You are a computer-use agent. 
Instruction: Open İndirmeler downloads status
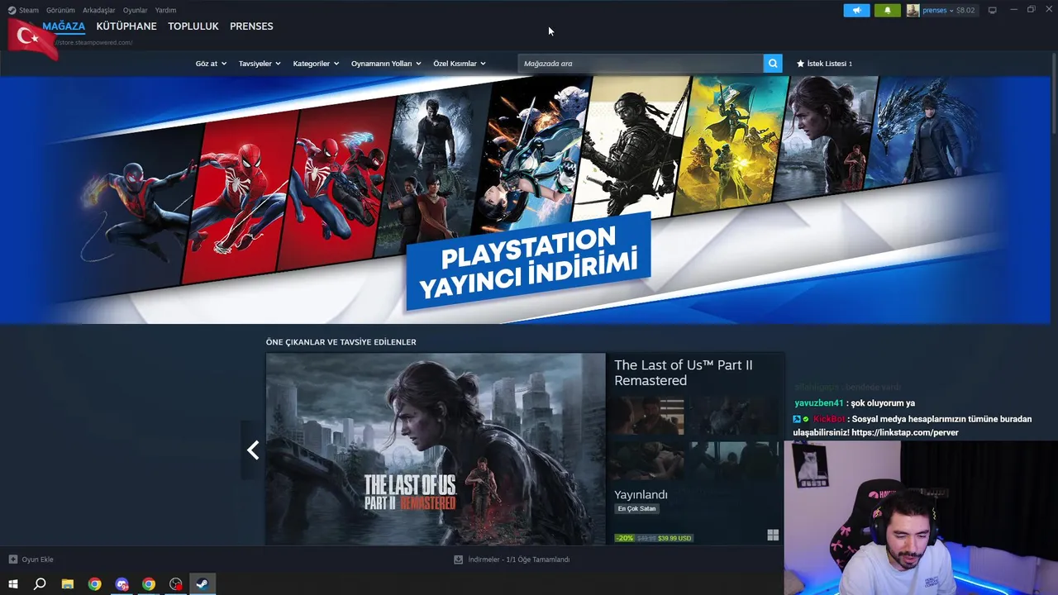click(x=518, y=559)
